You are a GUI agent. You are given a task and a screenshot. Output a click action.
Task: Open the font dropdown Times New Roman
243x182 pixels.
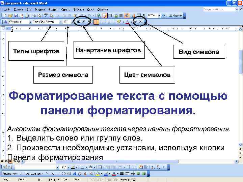pyautogui.click(x=61, y=22)
